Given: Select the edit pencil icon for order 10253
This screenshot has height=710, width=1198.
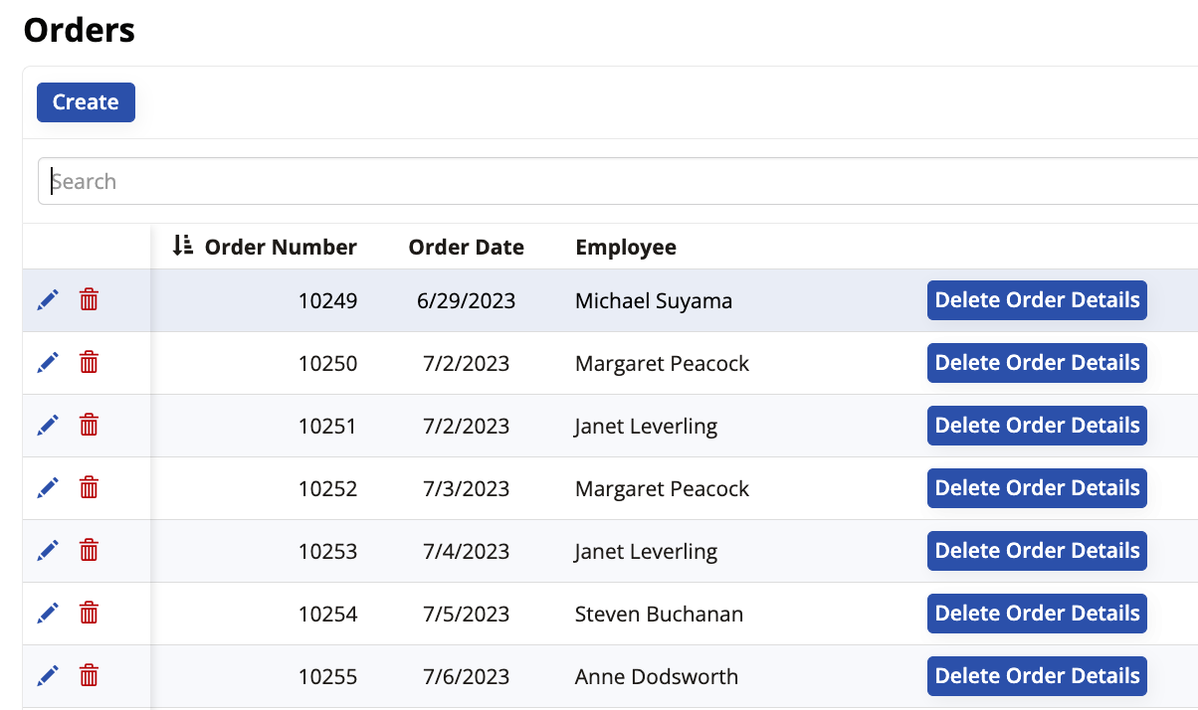Looking at the screenshot, I should click(48, 550).
